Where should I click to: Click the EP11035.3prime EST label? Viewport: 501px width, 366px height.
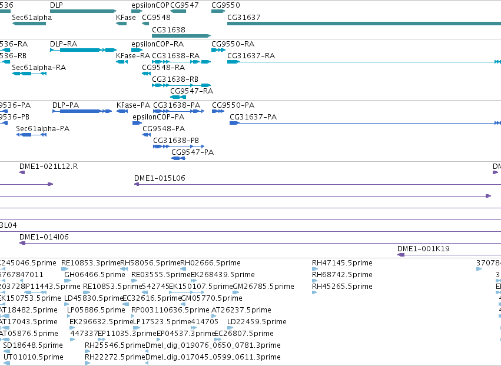tap(127, 334)
